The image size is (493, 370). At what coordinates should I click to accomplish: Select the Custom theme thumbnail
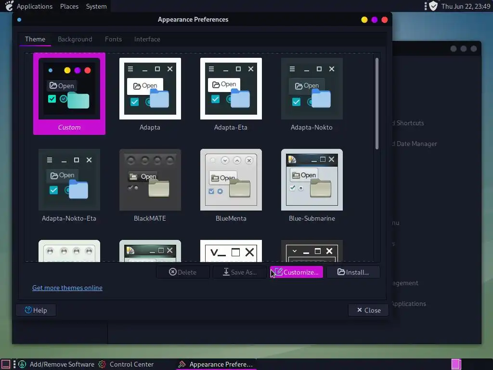[x=69, y=93]
